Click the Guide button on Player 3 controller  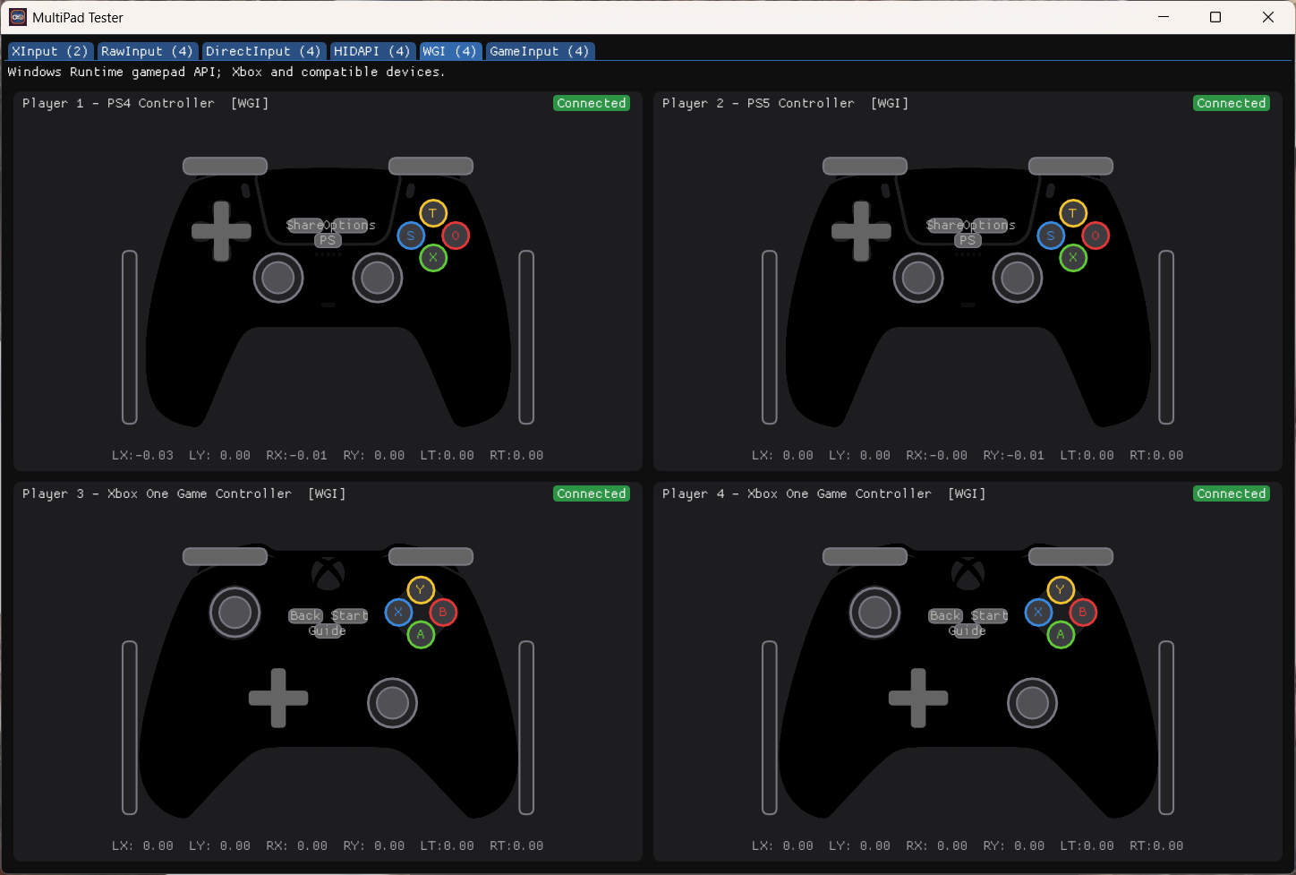pos(328,631)
